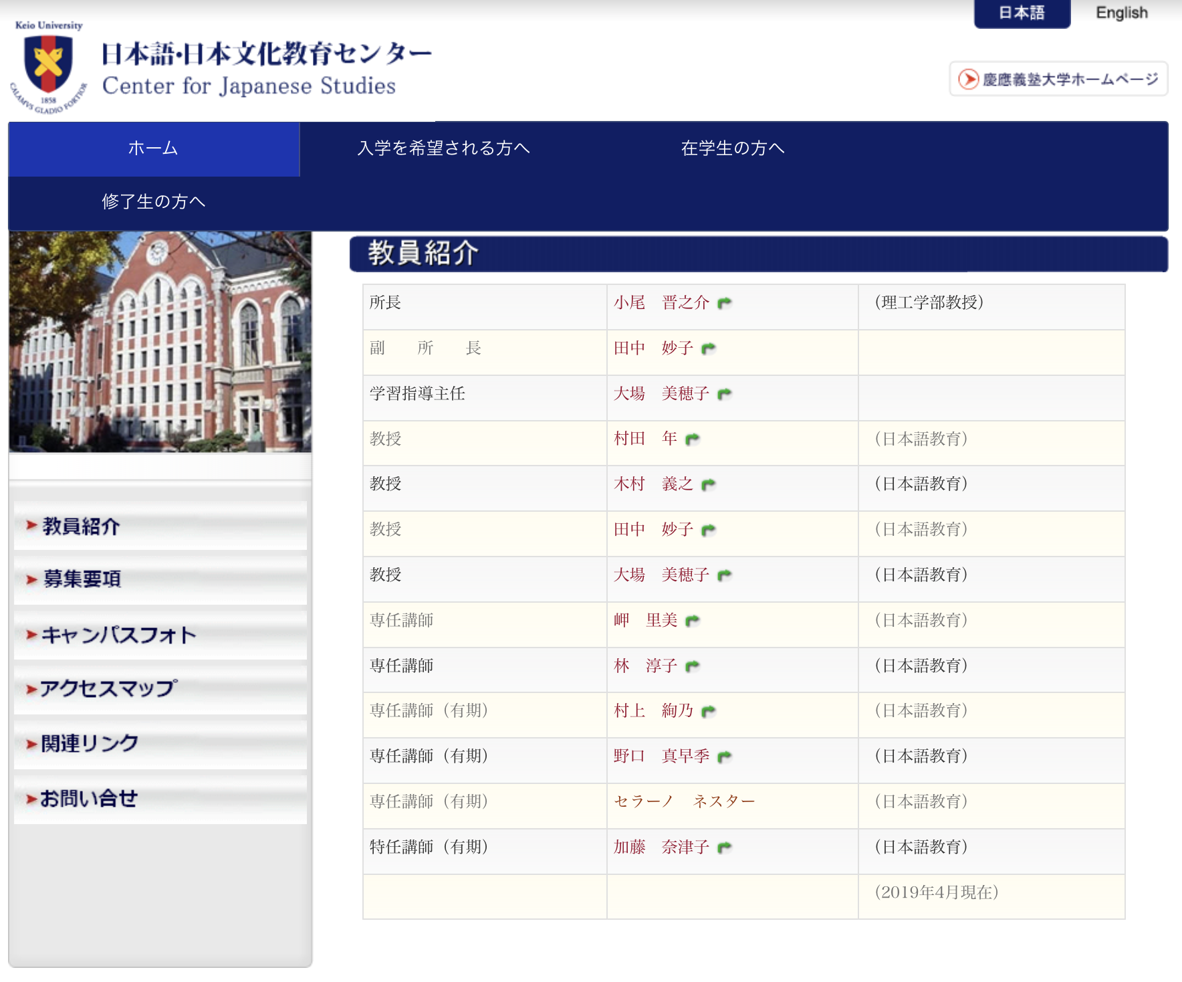Click the green arrow icon beside 村田 年
Image resolution: width=1182 pixels, height=982 pixels.
point(693,439)
